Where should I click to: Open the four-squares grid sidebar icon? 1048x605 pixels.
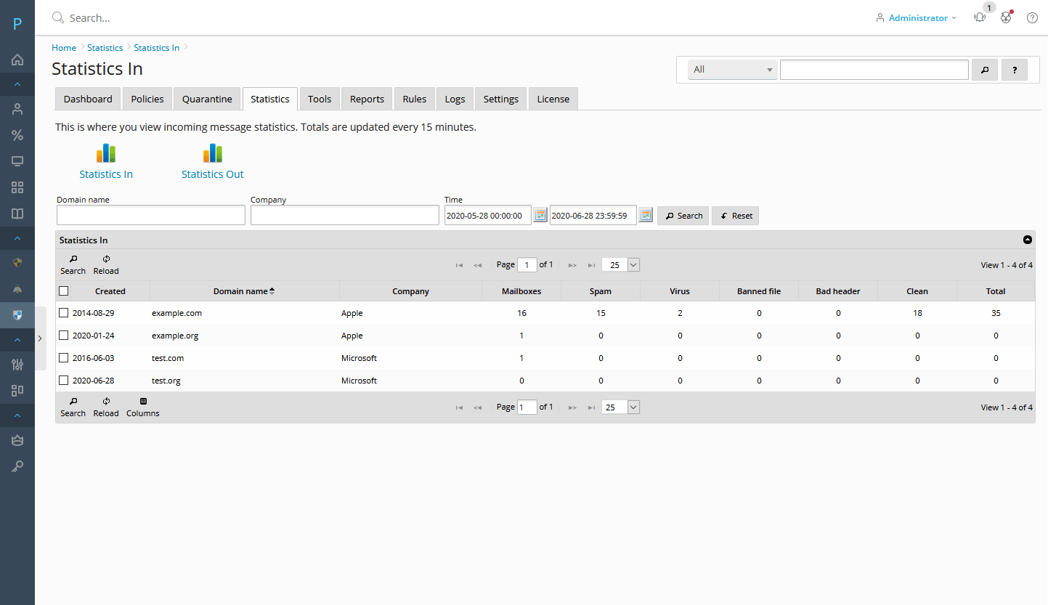(x=17, y=187)
